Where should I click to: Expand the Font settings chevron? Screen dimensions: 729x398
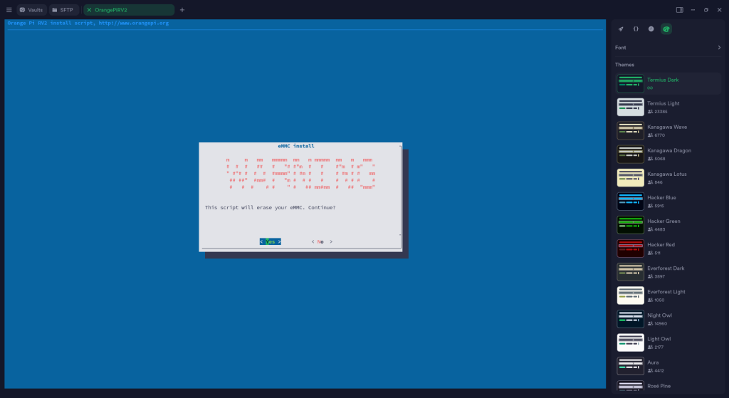[719, 48]
